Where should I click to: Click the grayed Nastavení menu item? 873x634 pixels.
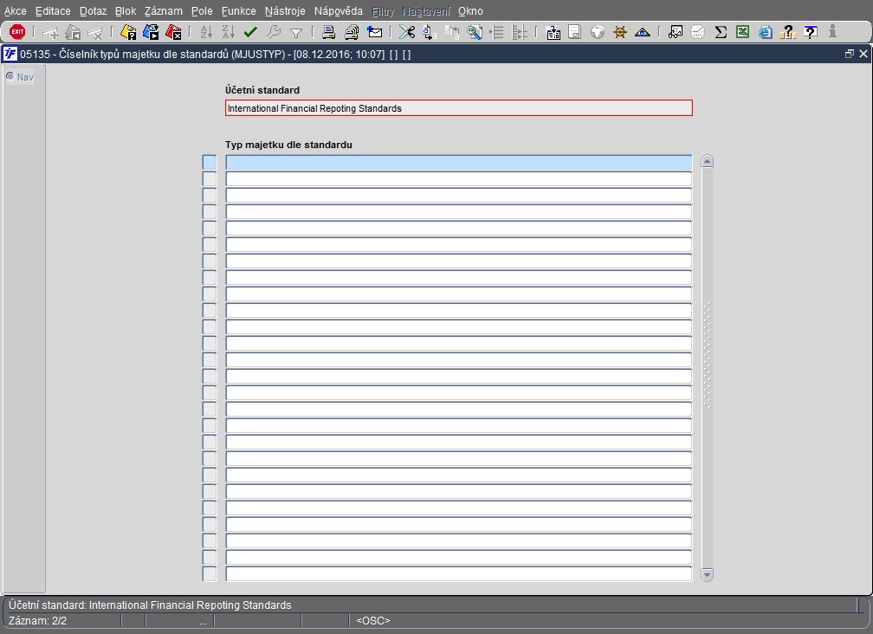pyautogui.click(x=426, y=11)
